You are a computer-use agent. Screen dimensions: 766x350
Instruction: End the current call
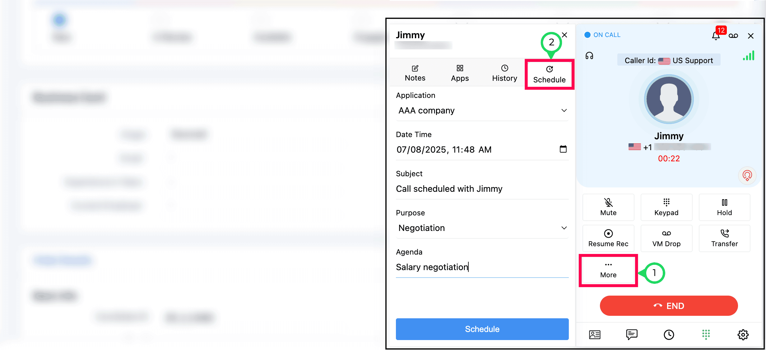pos(669,306)
